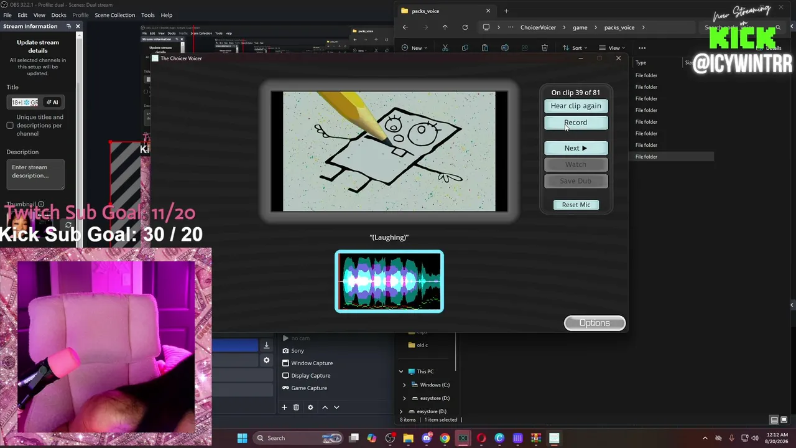
Task: Click the ChoicerVoicer breadcrumb
Action: (x=538, y=27)
